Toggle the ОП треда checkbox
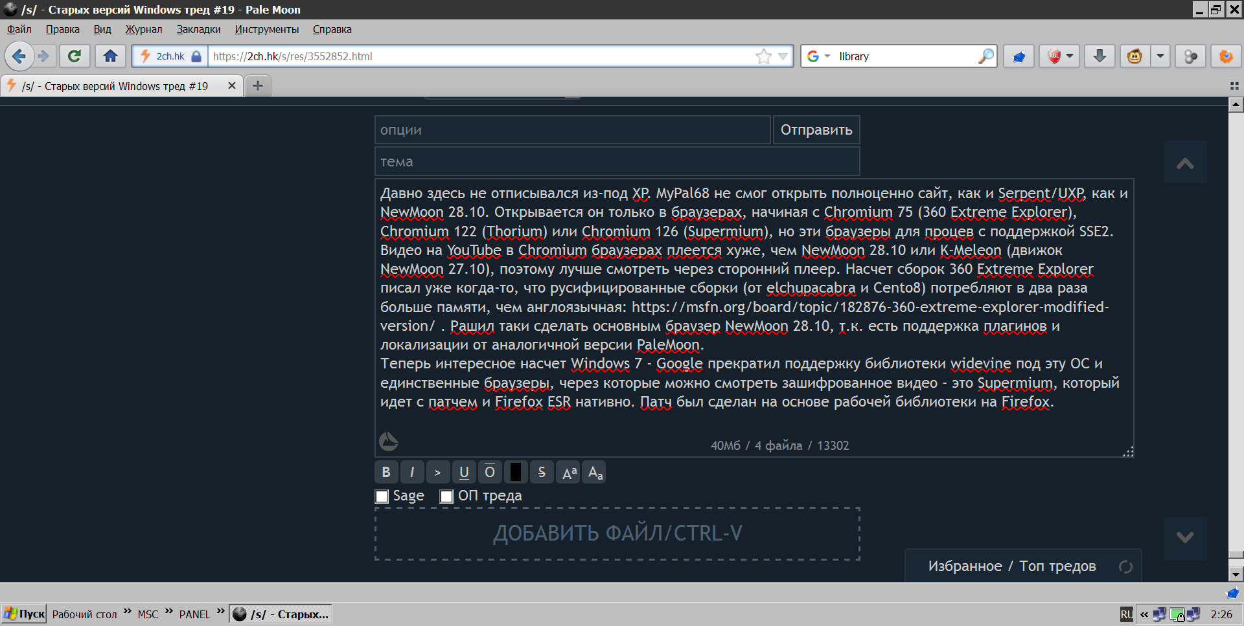This screenshot has height=626, width=1244. (446, 497)
